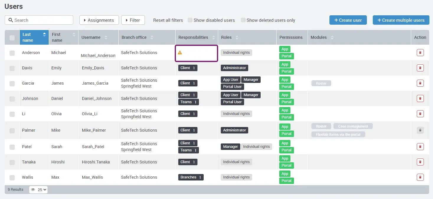433x199 pixels.
Task: Delete the user Hiroshi Tanaka
Action: 420,162
